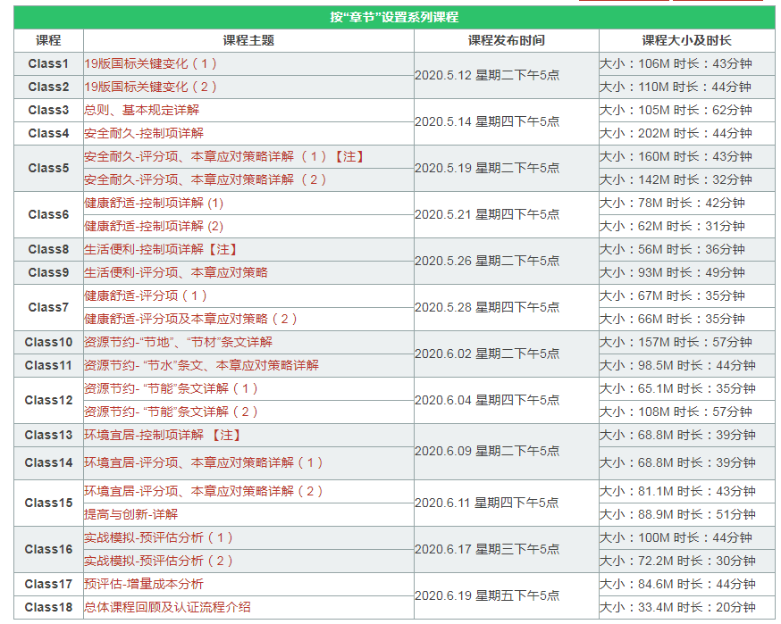
Task: Click the 课程 column header
Action: [x=48, y=41]
